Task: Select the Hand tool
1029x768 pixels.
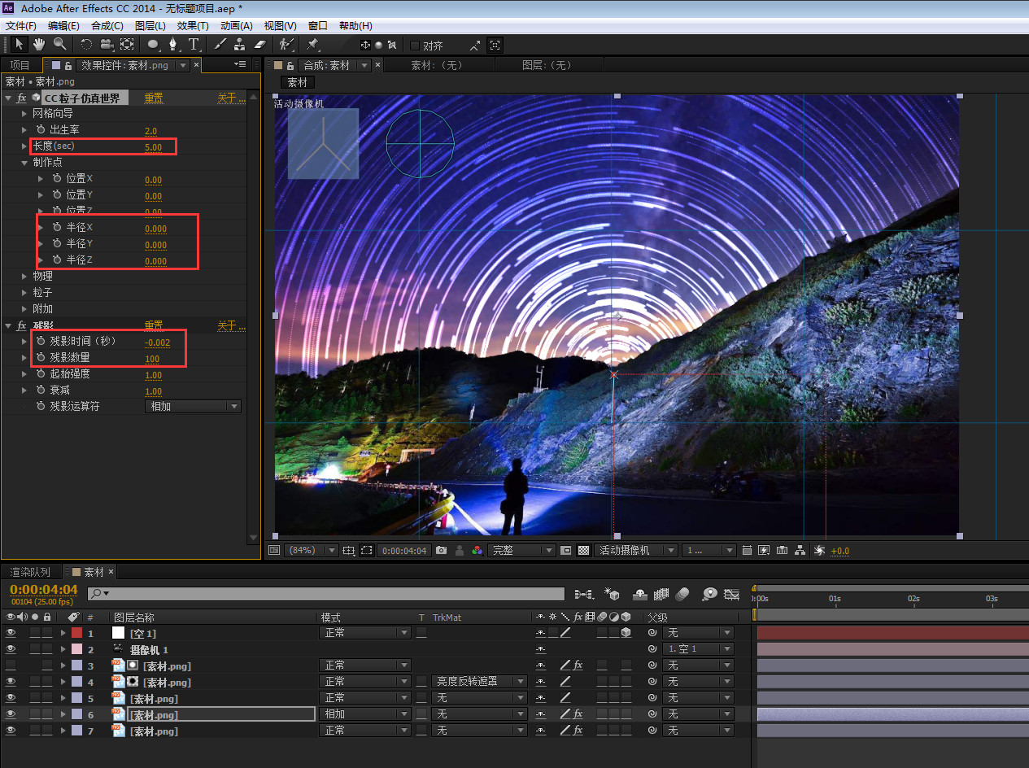Action: (39, 44)
